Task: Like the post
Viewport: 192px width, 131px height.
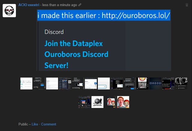Action: (x=35, y=124)
